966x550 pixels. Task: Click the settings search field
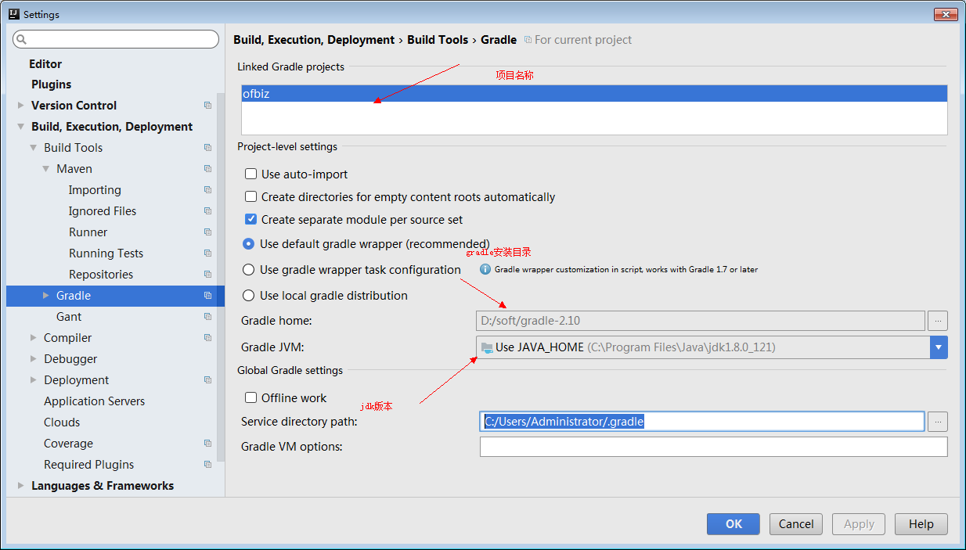[x=116, y=39]
